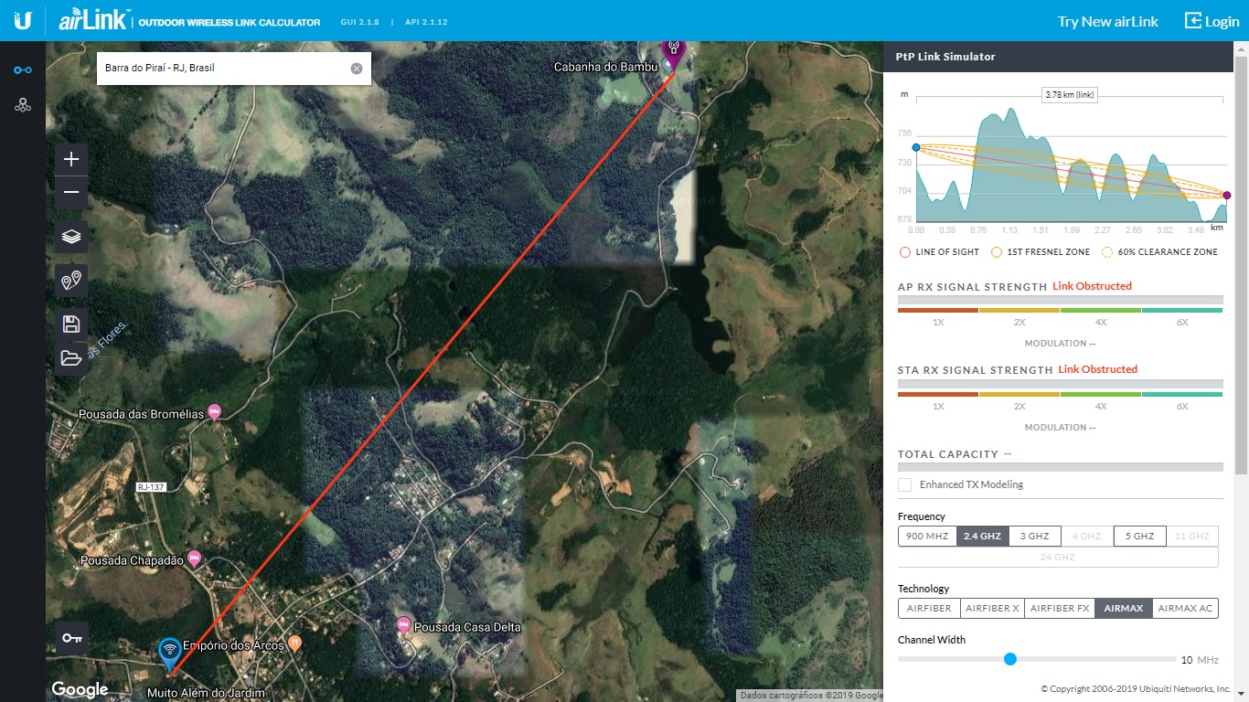
Task: Click the STA RX signal strength bar
Action: [1061, 383]
